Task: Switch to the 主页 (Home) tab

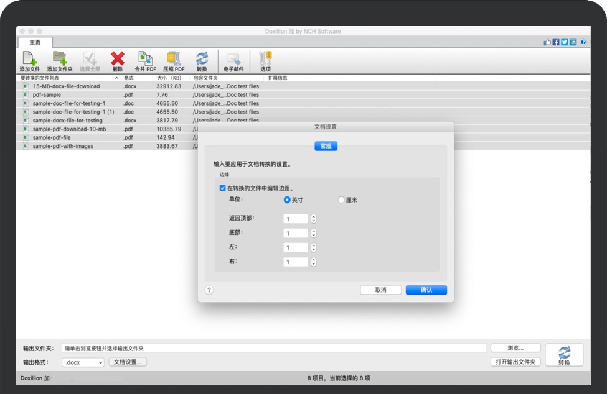Action: [x=35, y=42]
